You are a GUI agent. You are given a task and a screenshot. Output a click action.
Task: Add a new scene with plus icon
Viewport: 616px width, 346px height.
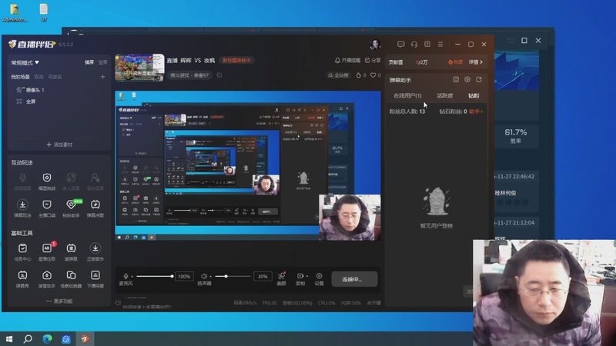[x=102, y=77]
